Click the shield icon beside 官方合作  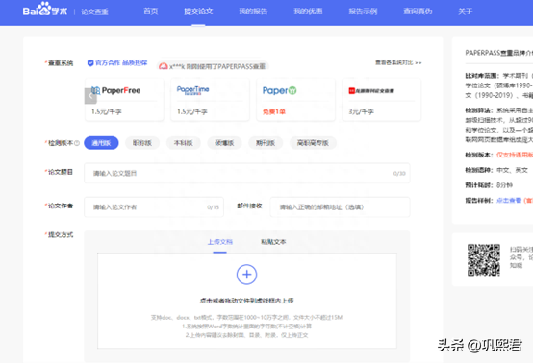(90, 63)
